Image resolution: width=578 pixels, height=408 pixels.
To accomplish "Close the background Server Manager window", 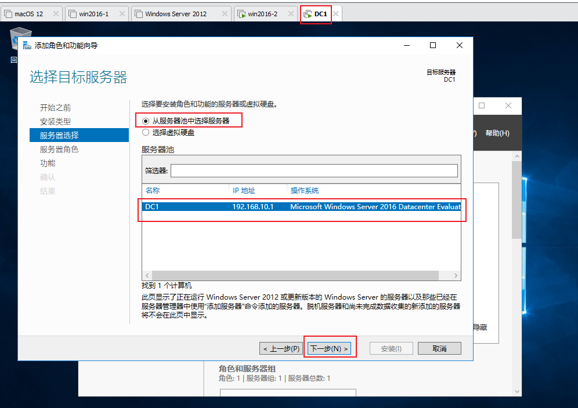I will click(x=508, y=105).
